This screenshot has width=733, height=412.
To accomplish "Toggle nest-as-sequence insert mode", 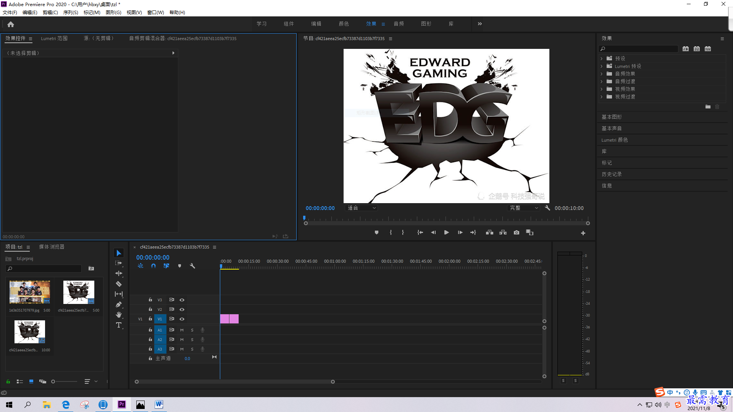I will (x=140, y=266).
